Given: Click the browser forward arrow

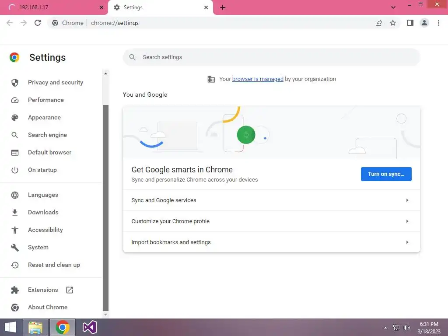Looking at the screenshot, I should [24, 23].
